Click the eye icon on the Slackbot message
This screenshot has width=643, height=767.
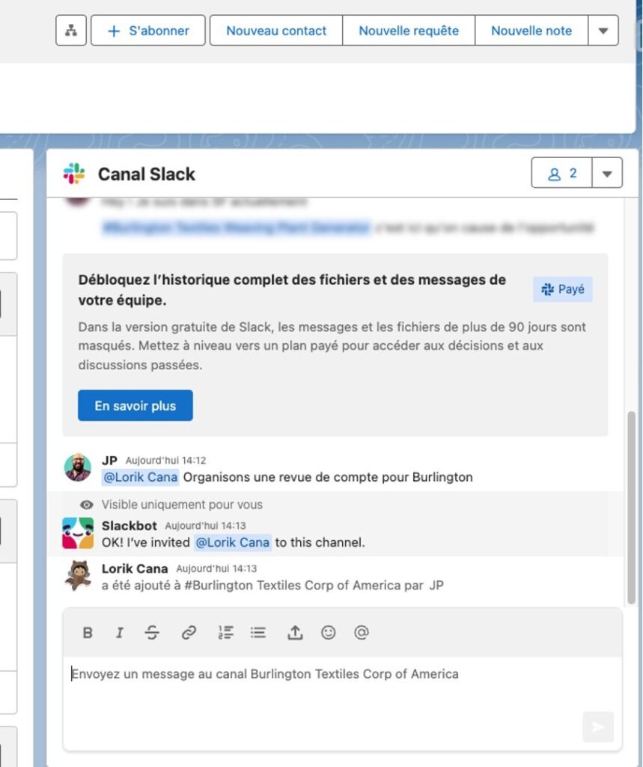pyautogui.click(x=87, y=504)
